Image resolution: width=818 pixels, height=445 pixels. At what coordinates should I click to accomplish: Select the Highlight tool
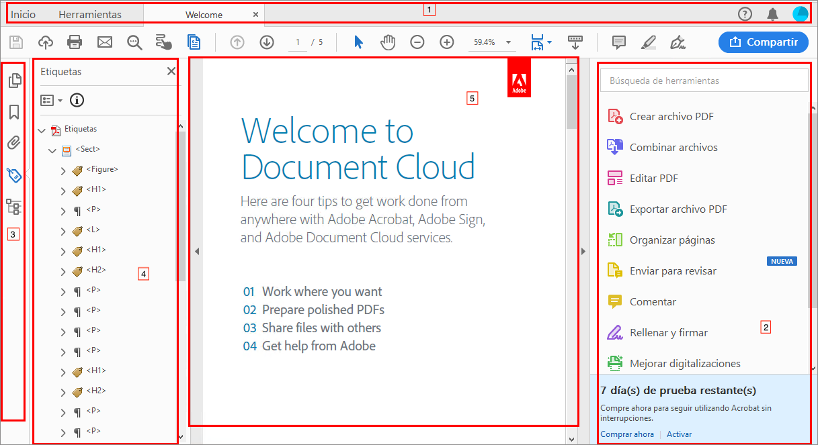[x=648, y=42]
